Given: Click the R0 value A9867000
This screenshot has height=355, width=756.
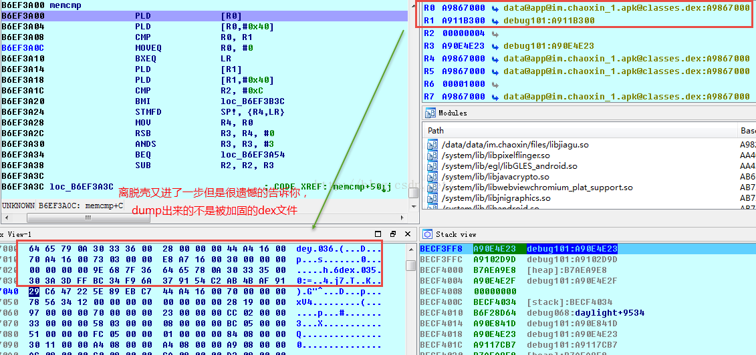Looking at the screenshot, I should [x=463, y=9].
